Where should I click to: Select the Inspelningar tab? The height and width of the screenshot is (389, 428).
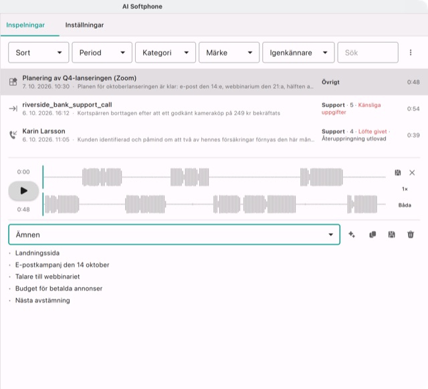[25, 25]
